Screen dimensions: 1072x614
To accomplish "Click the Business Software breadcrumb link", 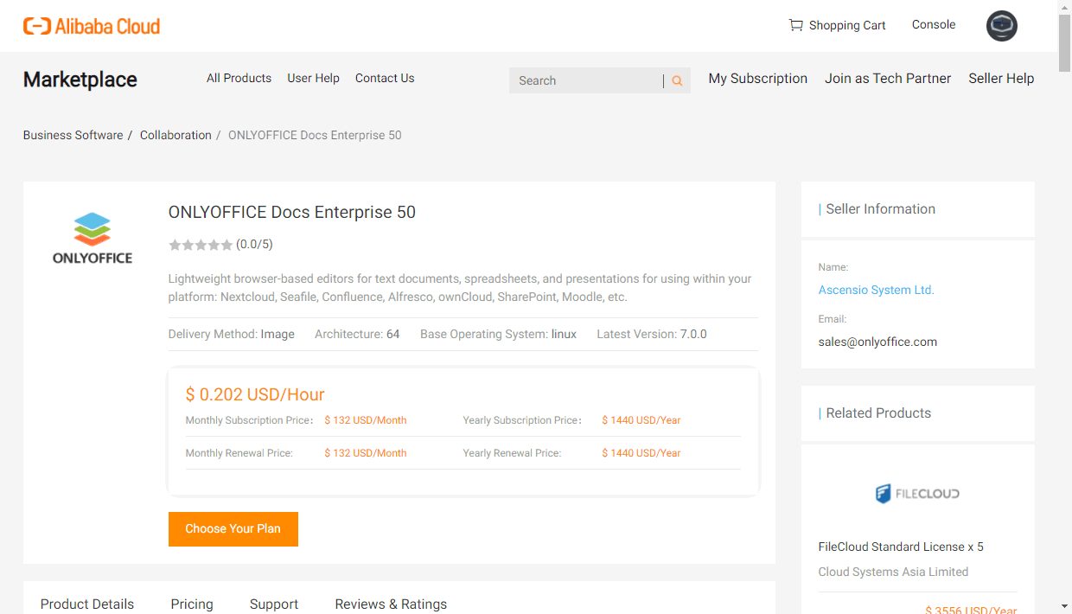I will 73,135.
